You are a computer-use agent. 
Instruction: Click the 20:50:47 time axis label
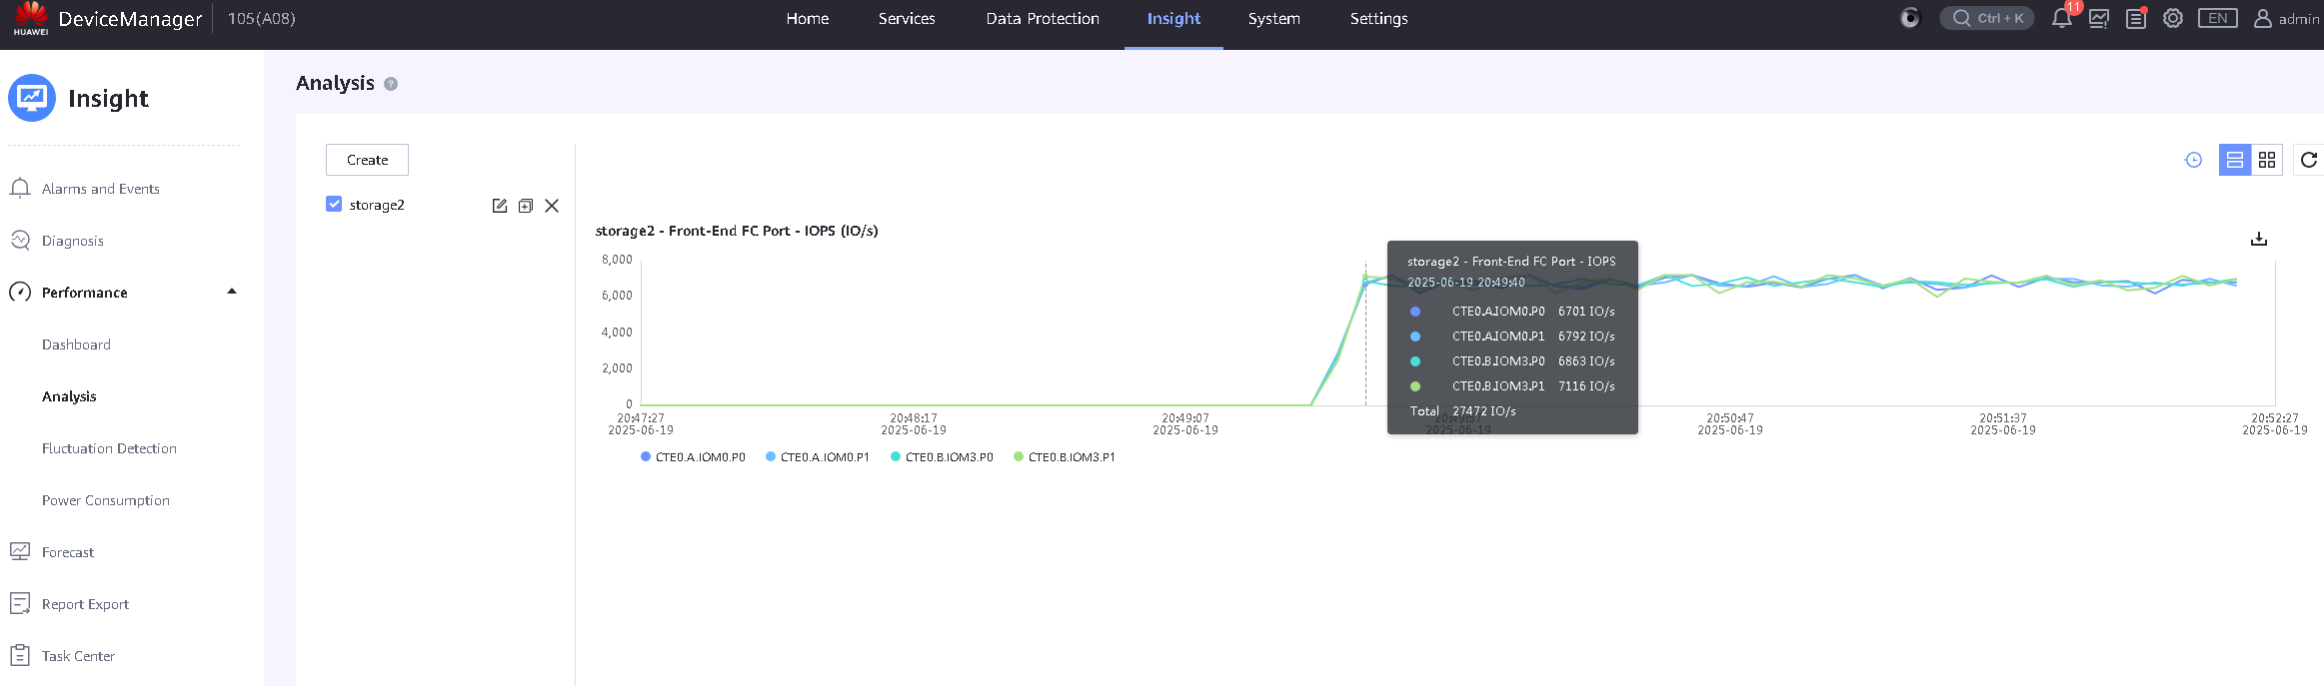1730,424
